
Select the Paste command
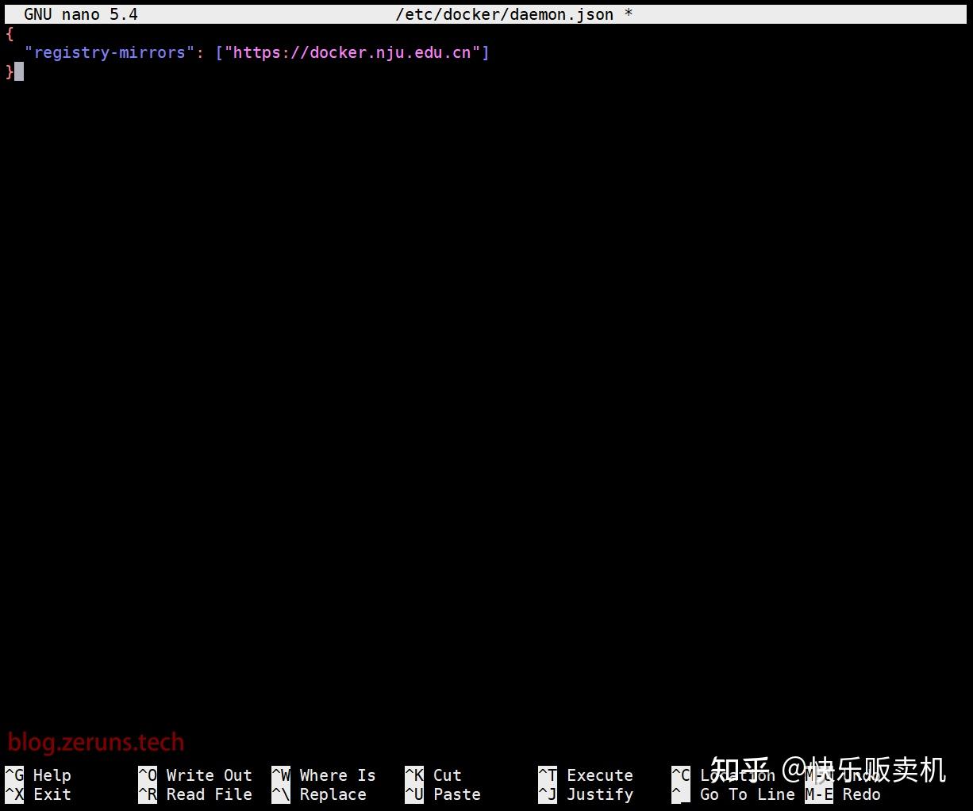(456, 794)
